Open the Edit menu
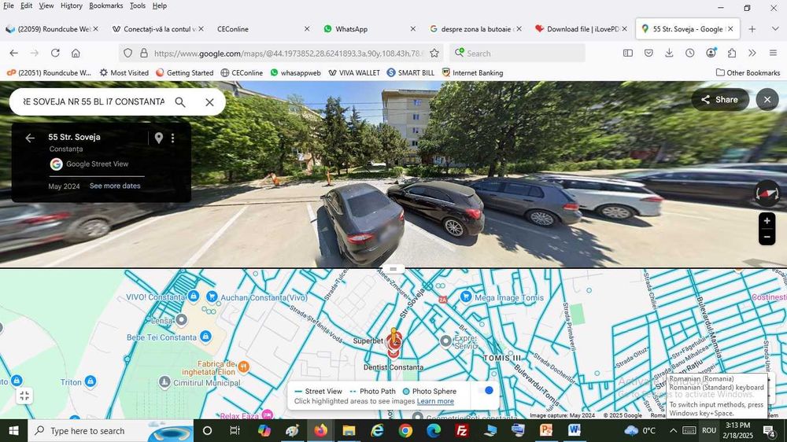 point(26,6)
